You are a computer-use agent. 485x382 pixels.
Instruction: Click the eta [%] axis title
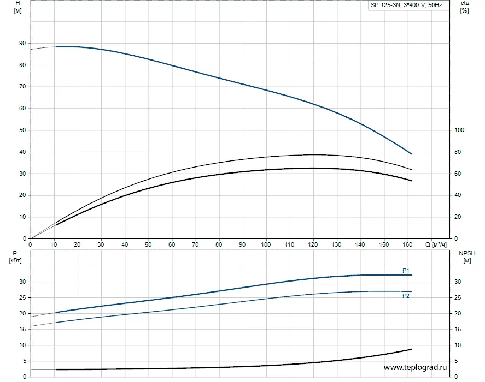click(465, 7)
